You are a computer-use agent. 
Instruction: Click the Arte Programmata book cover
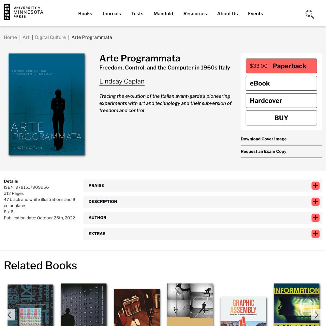point(47,104)
